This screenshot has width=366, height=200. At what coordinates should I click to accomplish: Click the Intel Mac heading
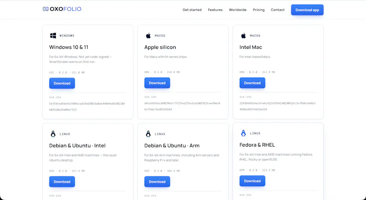pyautogui.click(x=251, y=47)
